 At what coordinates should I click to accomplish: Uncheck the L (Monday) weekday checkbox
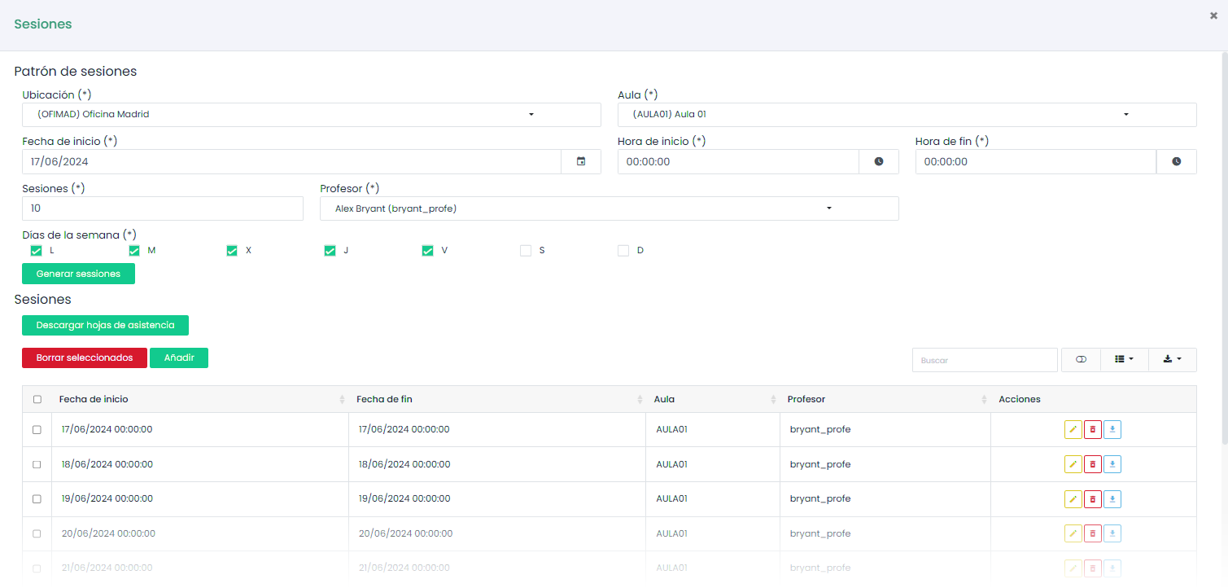[36, 251]
